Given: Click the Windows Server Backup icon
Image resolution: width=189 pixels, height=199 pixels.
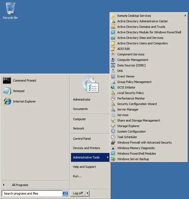Looking at the screenshot, I should (x=113, y=159).
